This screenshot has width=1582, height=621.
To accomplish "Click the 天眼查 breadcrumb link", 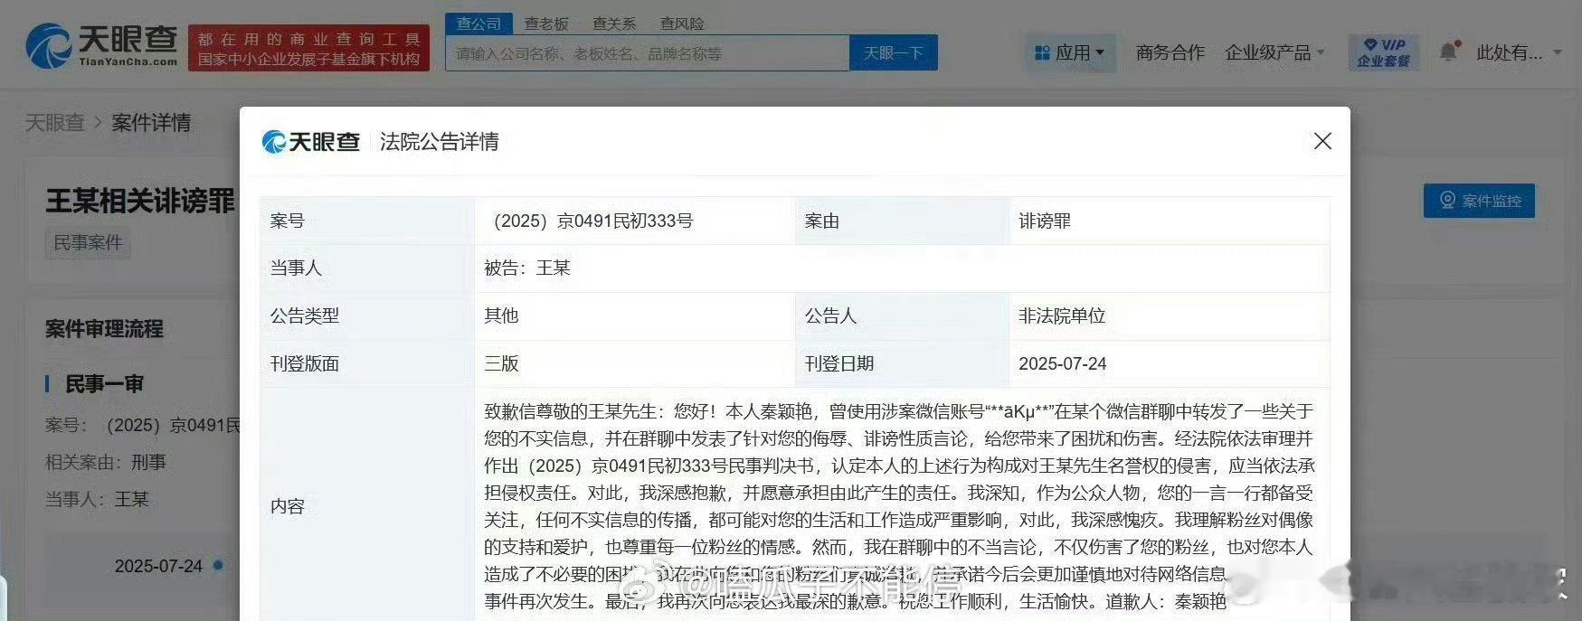I will pos(54,123).
